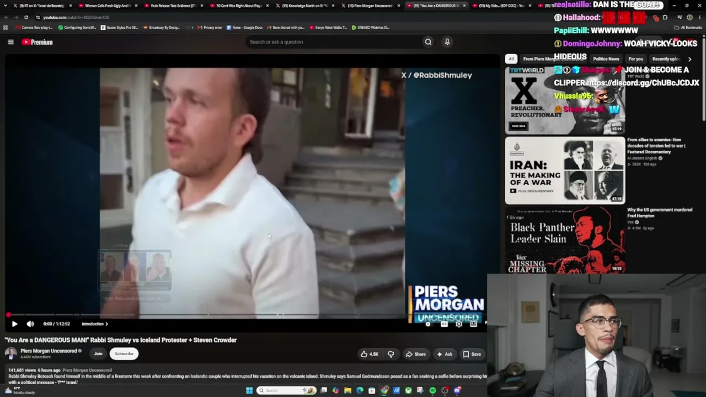Viewport: 706px width, 397px height.
Task: Switch to '50 Cent Was Right' browser tab
Action: tap(239, 6)
